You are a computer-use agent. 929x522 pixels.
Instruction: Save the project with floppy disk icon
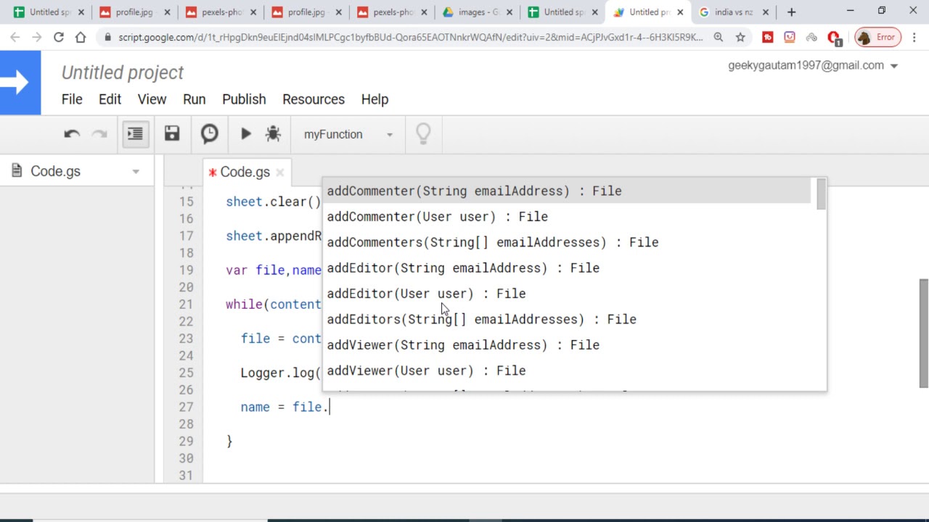point(171,134)
